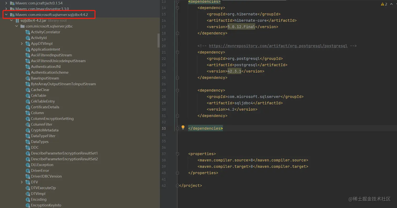Click the 42.3.1 version value

(234, 71)
